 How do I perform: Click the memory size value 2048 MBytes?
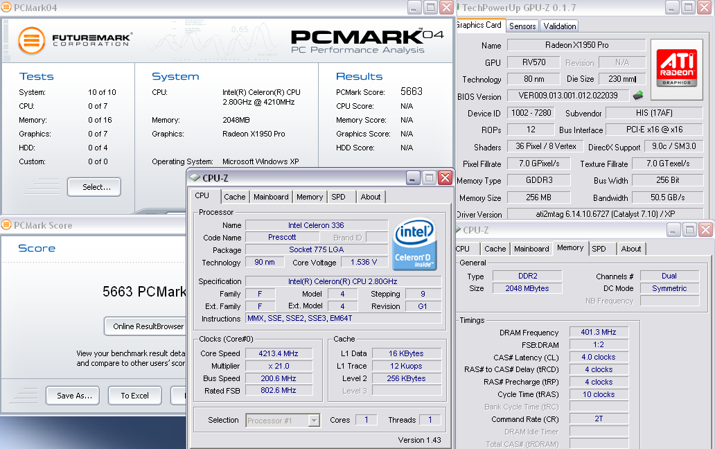pos(527,288)
